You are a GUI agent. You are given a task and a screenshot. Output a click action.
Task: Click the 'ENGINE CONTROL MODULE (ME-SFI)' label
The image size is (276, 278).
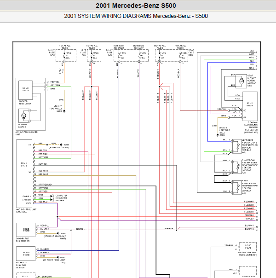point(247,254)
